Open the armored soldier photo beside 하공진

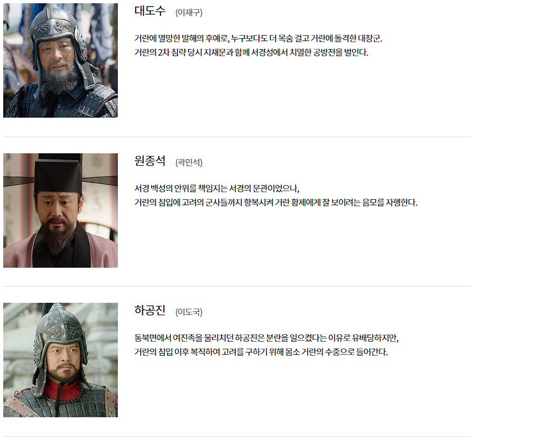[x=61, y=360]
